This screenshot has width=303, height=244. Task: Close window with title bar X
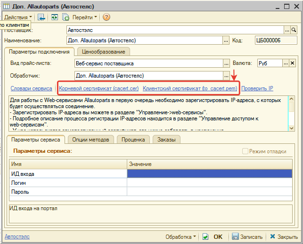[x=296, y=7]
